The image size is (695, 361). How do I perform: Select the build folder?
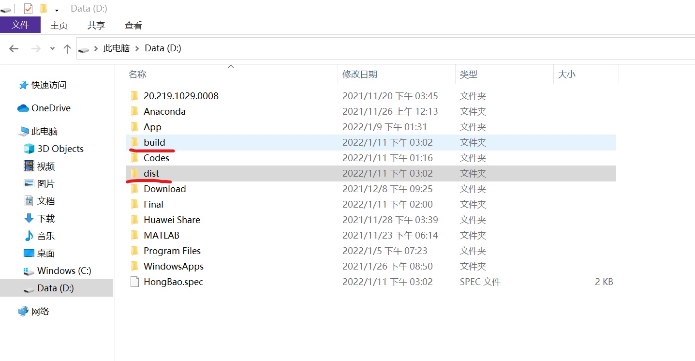point(154,142)
